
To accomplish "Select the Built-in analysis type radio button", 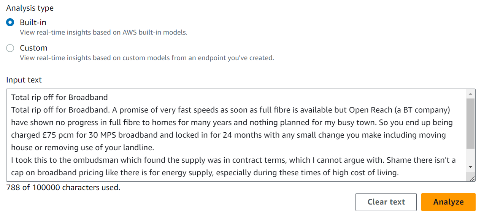I will click(10, 22).
